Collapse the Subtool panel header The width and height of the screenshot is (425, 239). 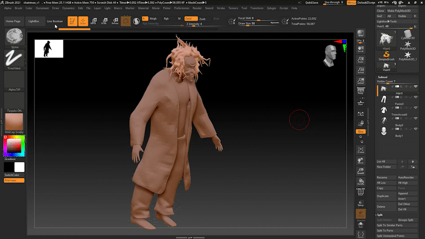point(383,77)
